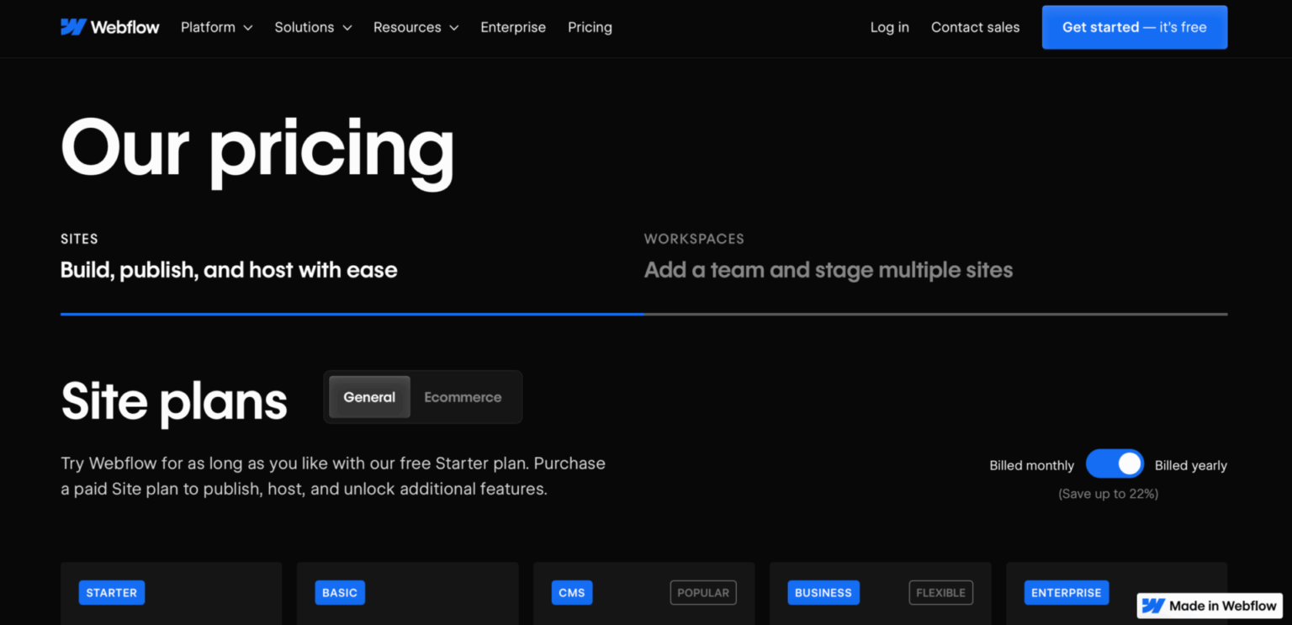This screenshot has width=1292, height=625.
Task: Open the Pricing nav link
Action: pyautogui.click(x=590, y=27)
